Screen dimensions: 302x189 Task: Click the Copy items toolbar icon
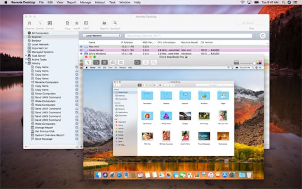[x=68, y=23]
